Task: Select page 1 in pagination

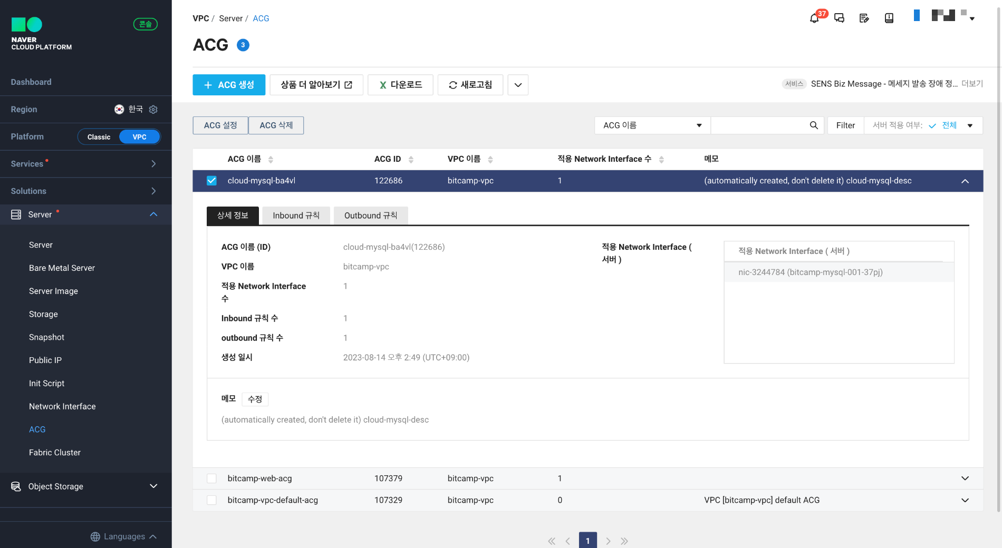Action: pyautogui.click(x=588, y=541)
